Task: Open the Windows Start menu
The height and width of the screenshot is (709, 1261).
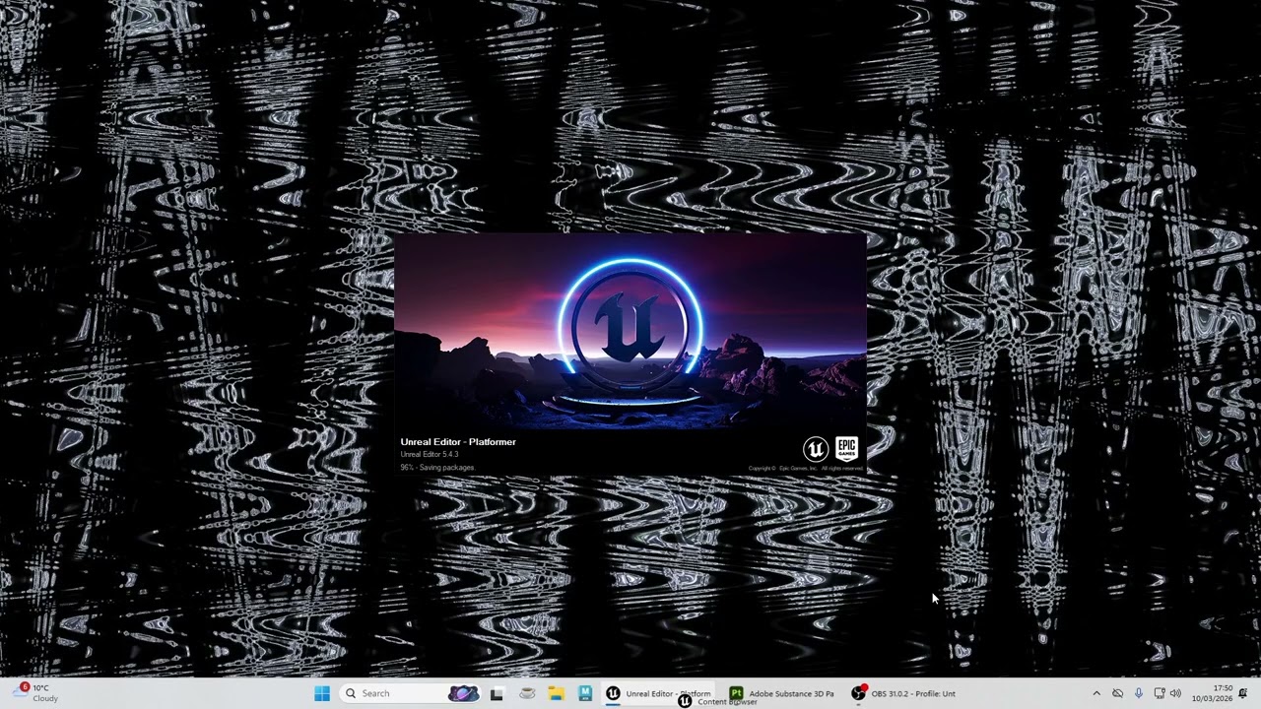Action: 322,693
